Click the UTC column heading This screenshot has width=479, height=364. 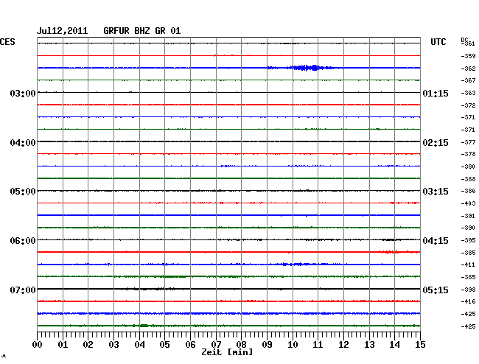click(438, 42)
